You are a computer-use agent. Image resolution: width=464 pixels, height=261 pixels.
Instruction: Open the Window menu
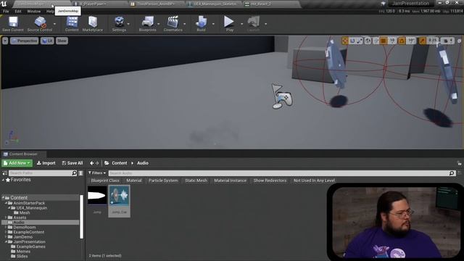[x=34, y=12]
